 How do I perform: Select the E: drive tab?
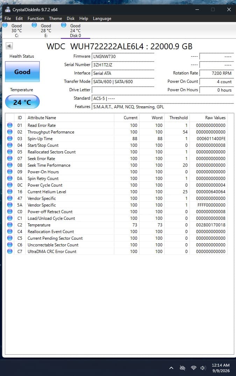point(46,30)
